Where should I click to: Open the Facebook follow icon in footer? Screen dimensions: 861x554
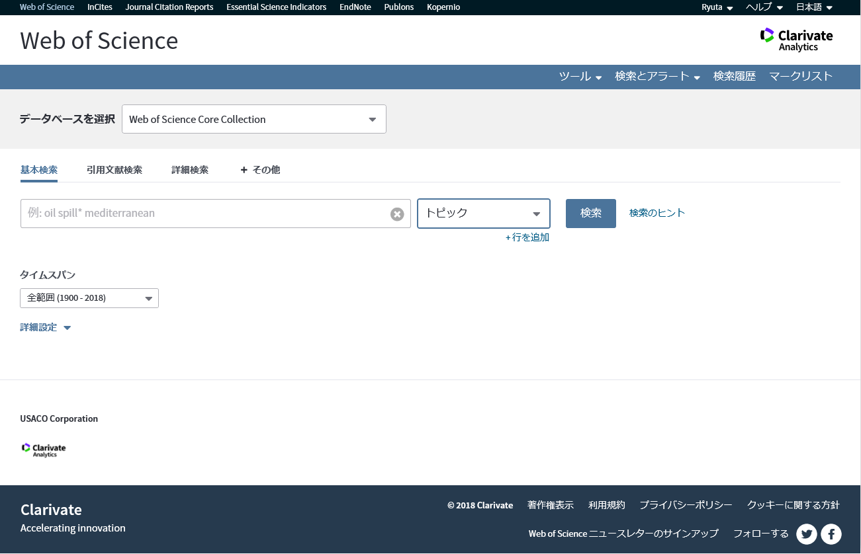[831, 534]
